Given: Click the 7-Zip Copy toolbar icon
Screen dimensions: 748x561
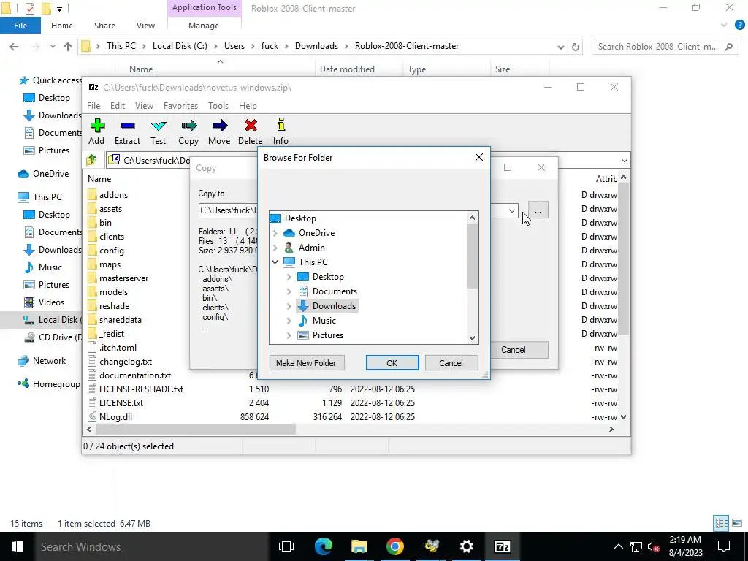Looking at the screenshot, I should [x=188, y=126].
